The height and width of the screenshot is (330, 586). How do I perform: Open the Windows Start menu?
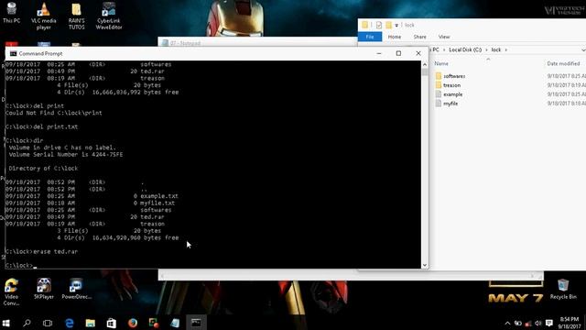click(x=6, y=323)
